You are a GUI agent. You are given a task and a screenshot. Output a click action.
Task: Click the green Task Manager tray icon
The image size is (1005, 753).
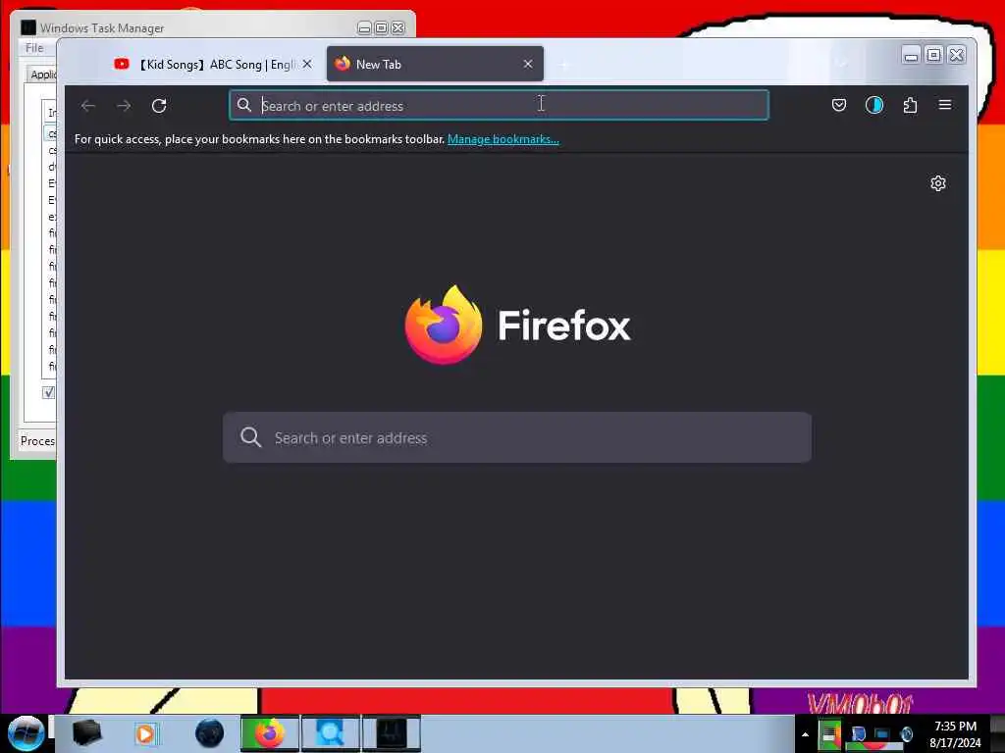pyautogui.click(x=830, y=734)
